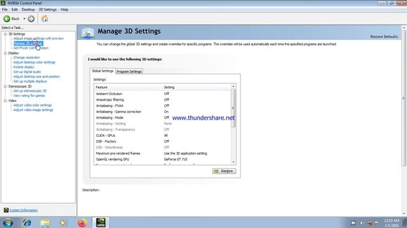Viewport: 407px width, 228px height.
Task: Select the DSR - Factors row
Action: click(x=162, y=141)
